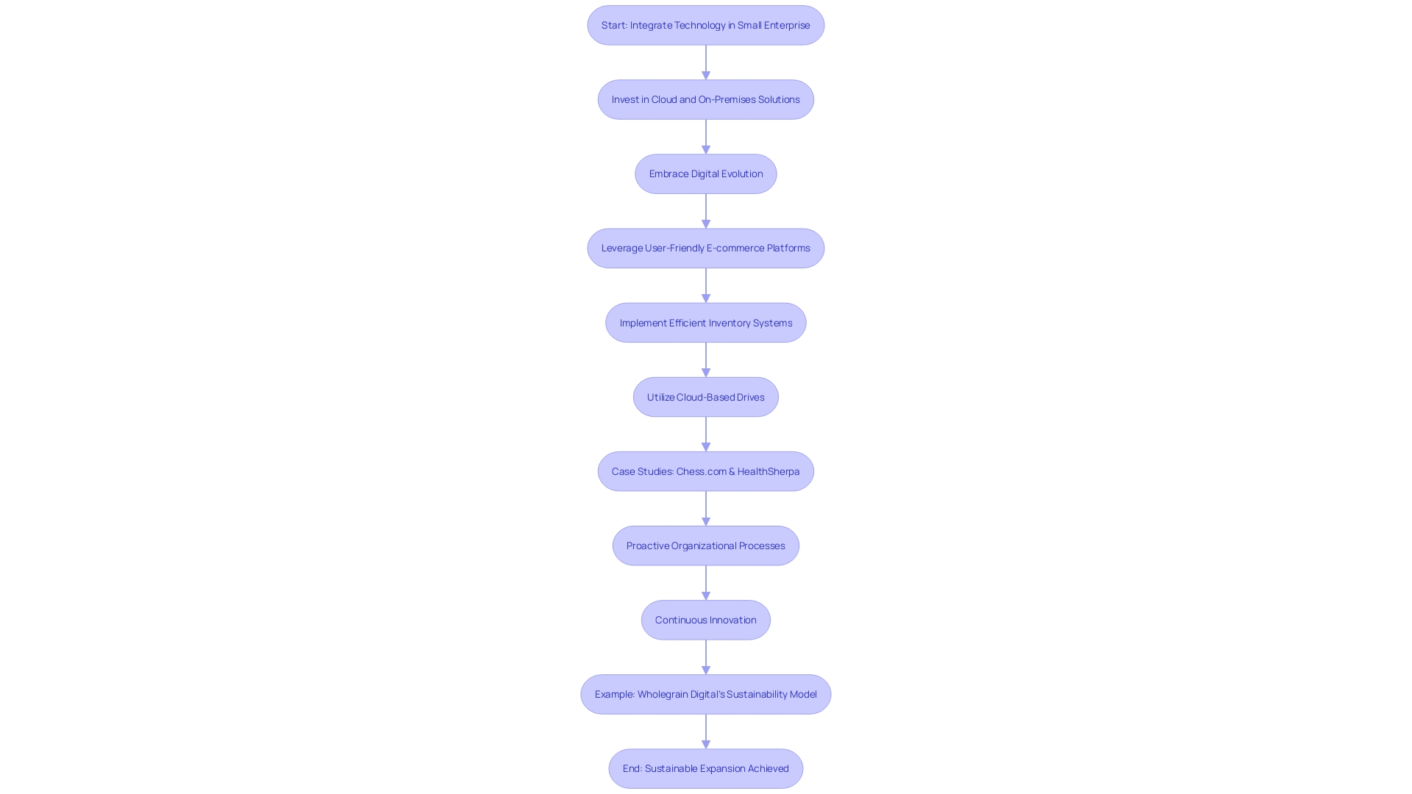The height and width of the screenshot is (794, 1412).
Task: Expand the Wholegrain Digital node details
Action: click(x=705, y=694)
